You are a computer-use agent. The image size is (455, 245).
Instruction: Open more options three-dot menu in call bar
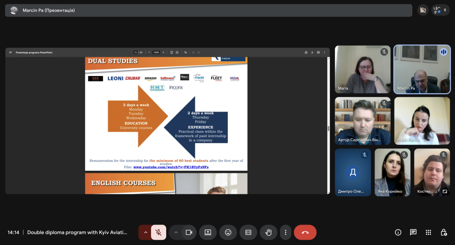click(286, 232)
